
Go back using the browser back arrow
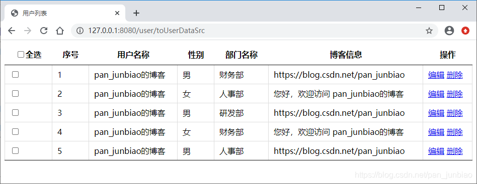point(12,31)
